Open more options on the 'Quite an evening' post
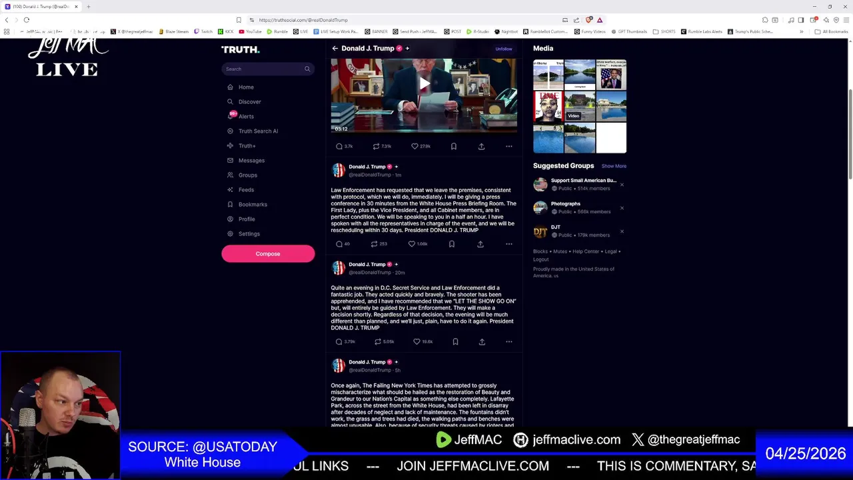853x480 pixels. point(509,341)
